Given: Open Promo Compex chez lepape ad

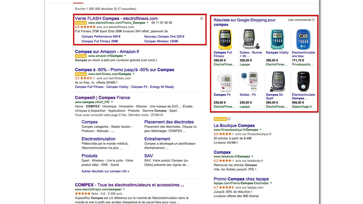Looking at the screenshot, I should click(x=241, y=179).
